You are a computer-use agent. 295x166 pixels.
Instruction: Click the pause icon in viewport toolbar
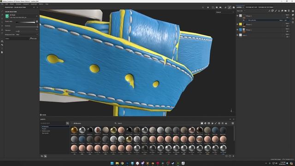coord(208,7)
